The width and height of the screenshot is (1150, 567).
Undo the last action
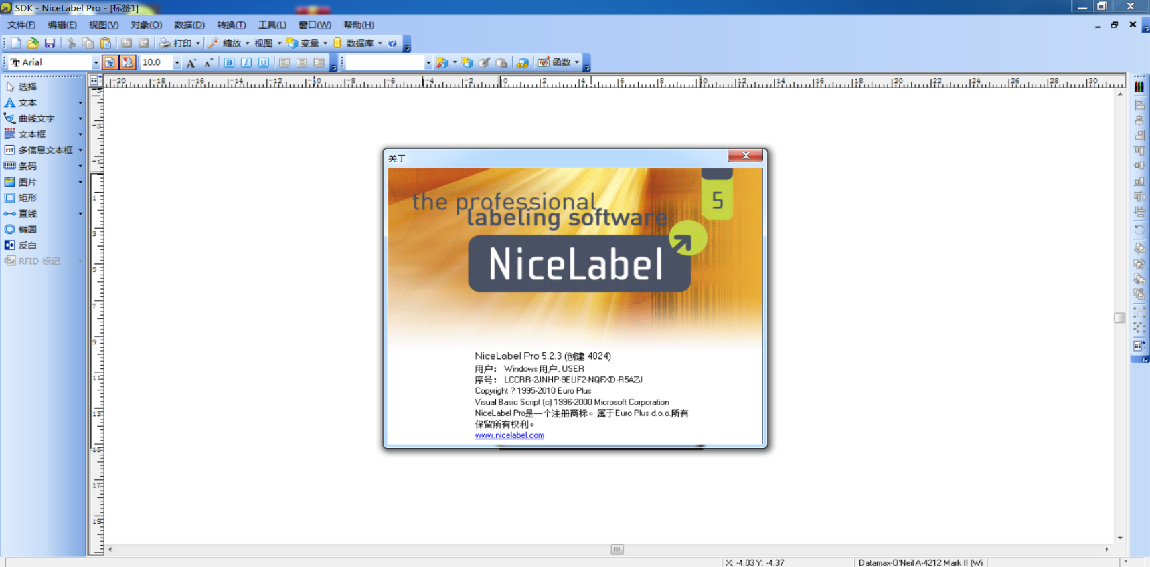point(127,43)
